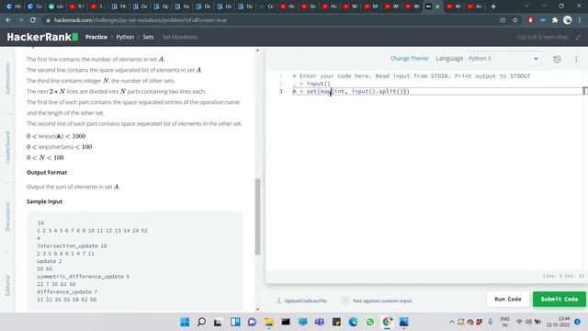Click the Run Code button
The height and width of the screenshot is (331, 588).
click(x=508, y=299)
